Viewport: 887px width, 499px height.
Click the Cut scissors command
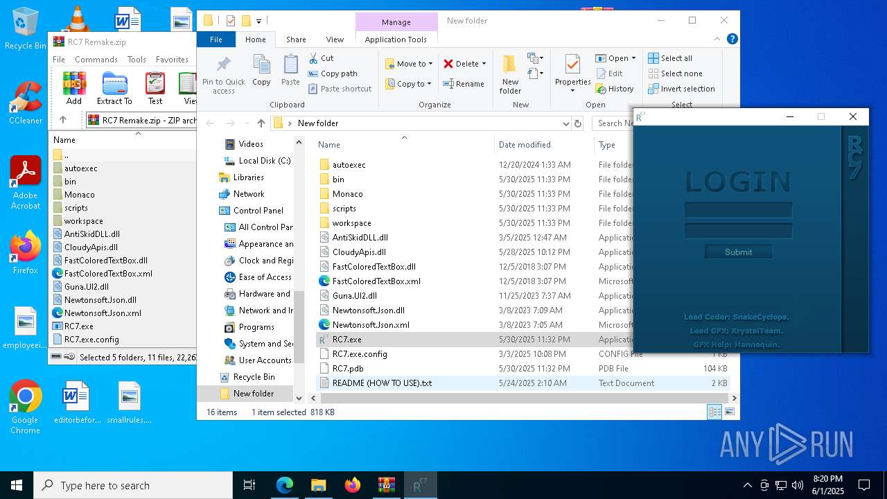[321, 58]
